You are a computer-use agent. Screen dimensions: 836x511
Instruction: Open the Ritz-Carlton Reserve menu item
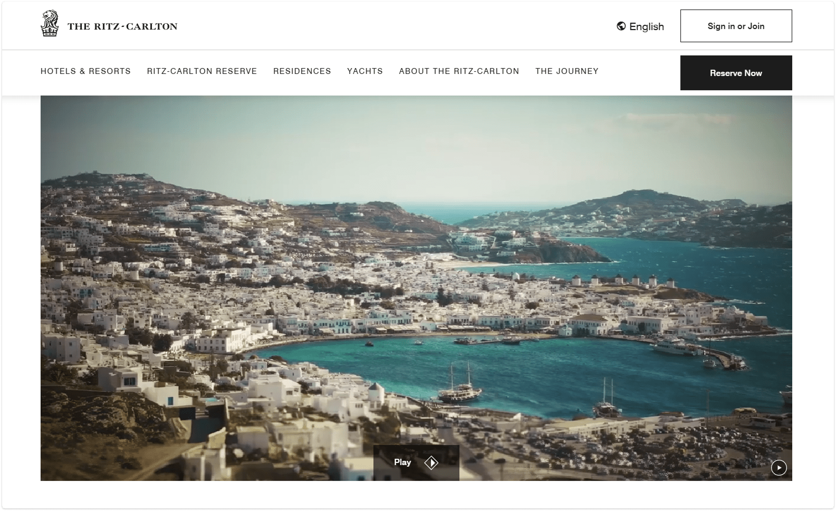coord(202,71)
